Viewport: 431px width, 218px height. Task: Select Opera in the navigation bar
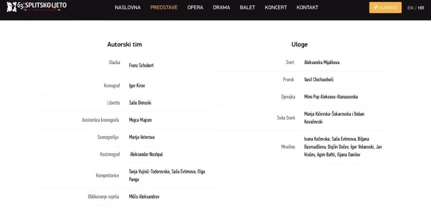coord(195,8)
